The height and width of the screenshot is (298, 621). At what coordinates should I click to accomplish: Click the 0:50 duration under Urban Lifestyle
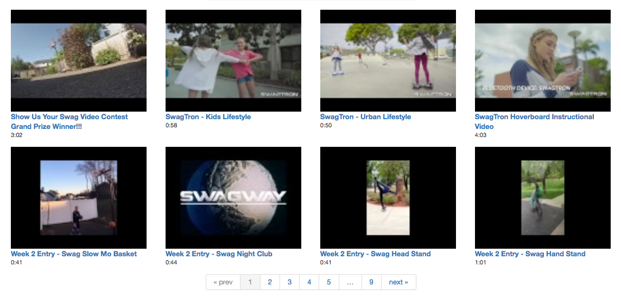(326, 126)
